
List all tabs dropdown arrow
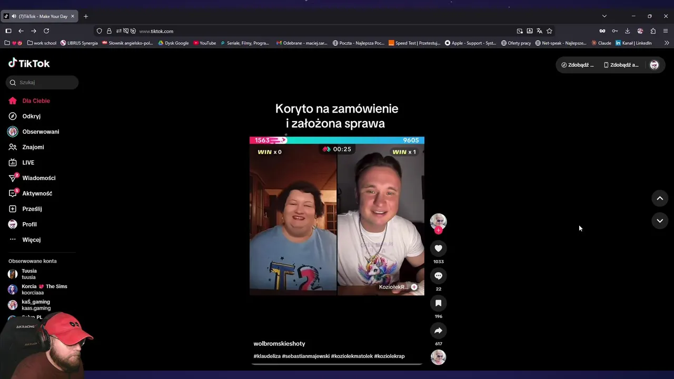point(604,16)
